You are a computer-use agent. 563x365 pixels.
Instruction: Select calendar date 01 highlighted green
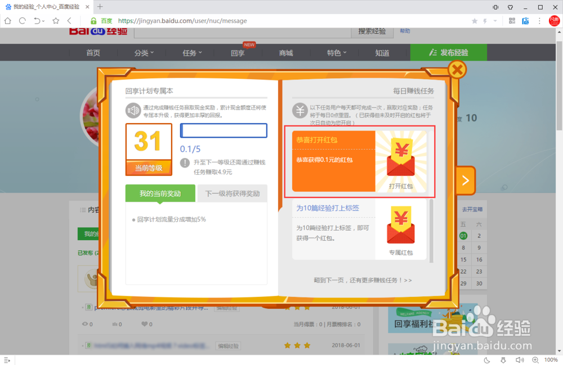[x=463, y=236]
